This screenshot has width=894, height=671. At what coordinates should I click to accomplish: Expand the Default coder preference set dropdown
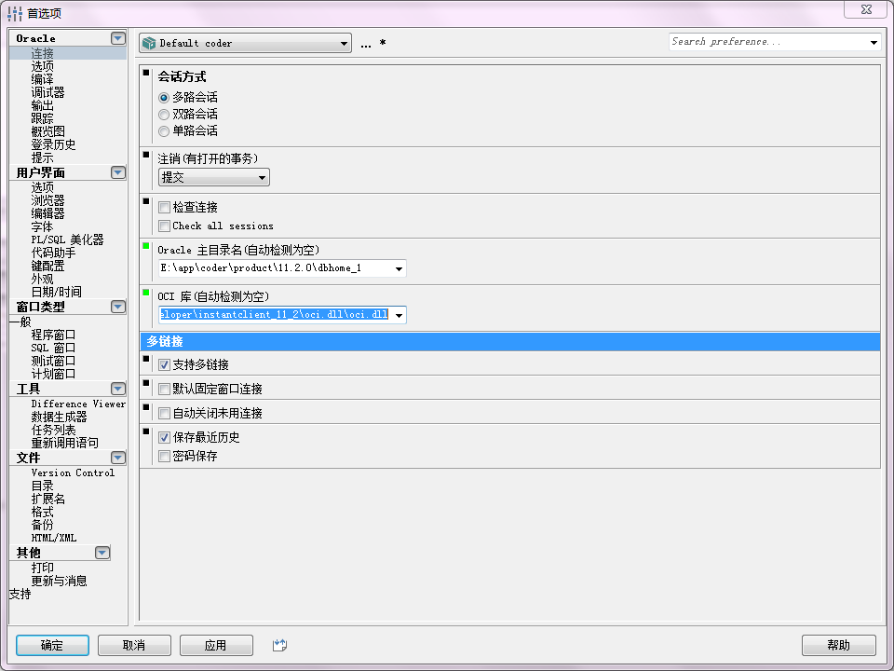coord(245,43)
